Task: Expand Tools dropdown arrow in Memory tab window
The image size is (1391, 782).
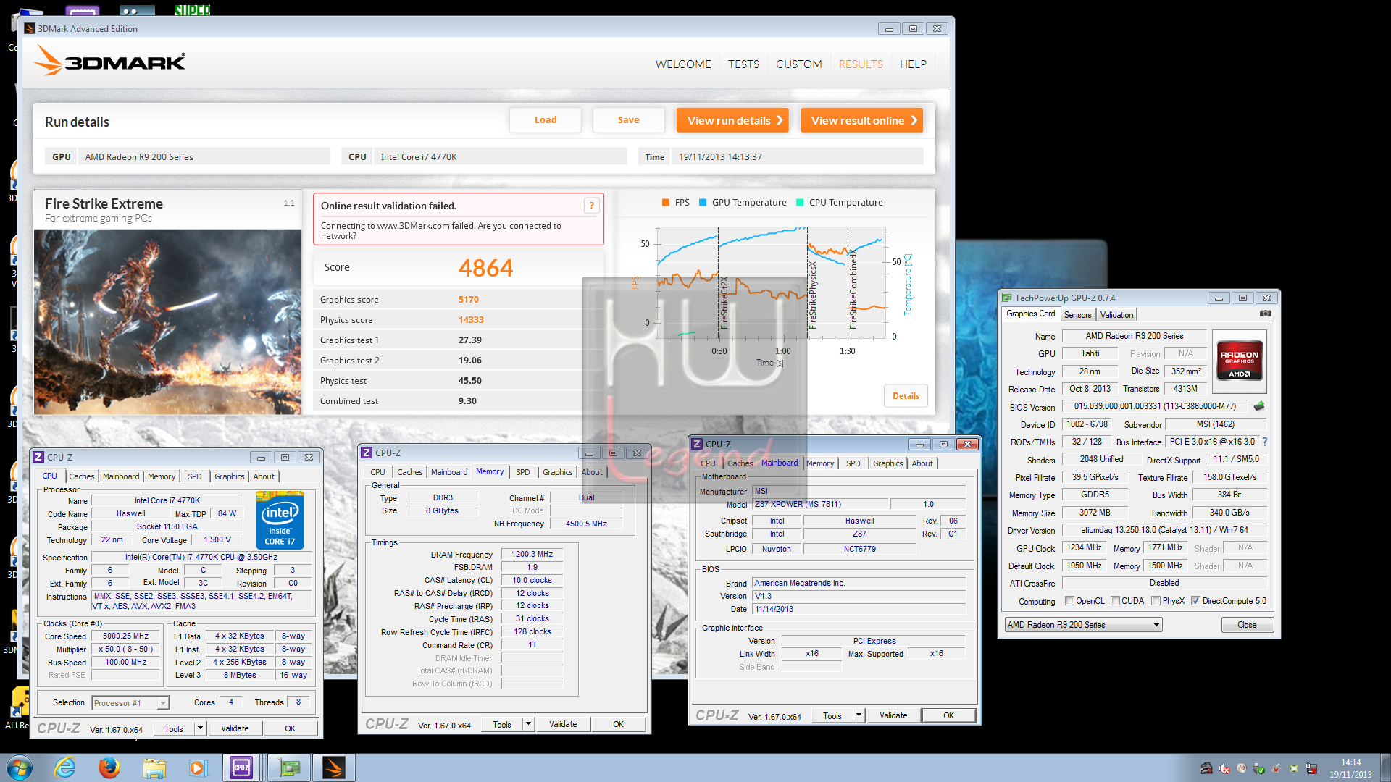Action: pos(529,724)
